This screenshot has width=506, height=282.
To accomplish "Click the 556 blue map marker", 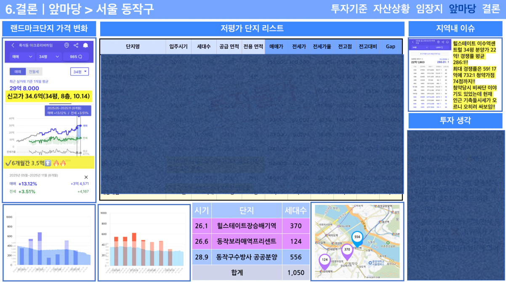I will [x=357, y=237].
